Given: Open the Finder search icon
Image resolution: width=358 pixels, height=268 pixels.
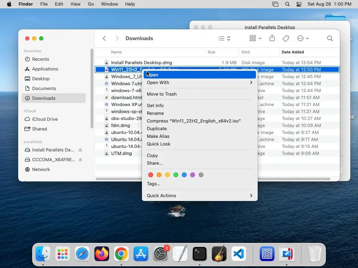Looking at the screenshot, I should (330, 38).
